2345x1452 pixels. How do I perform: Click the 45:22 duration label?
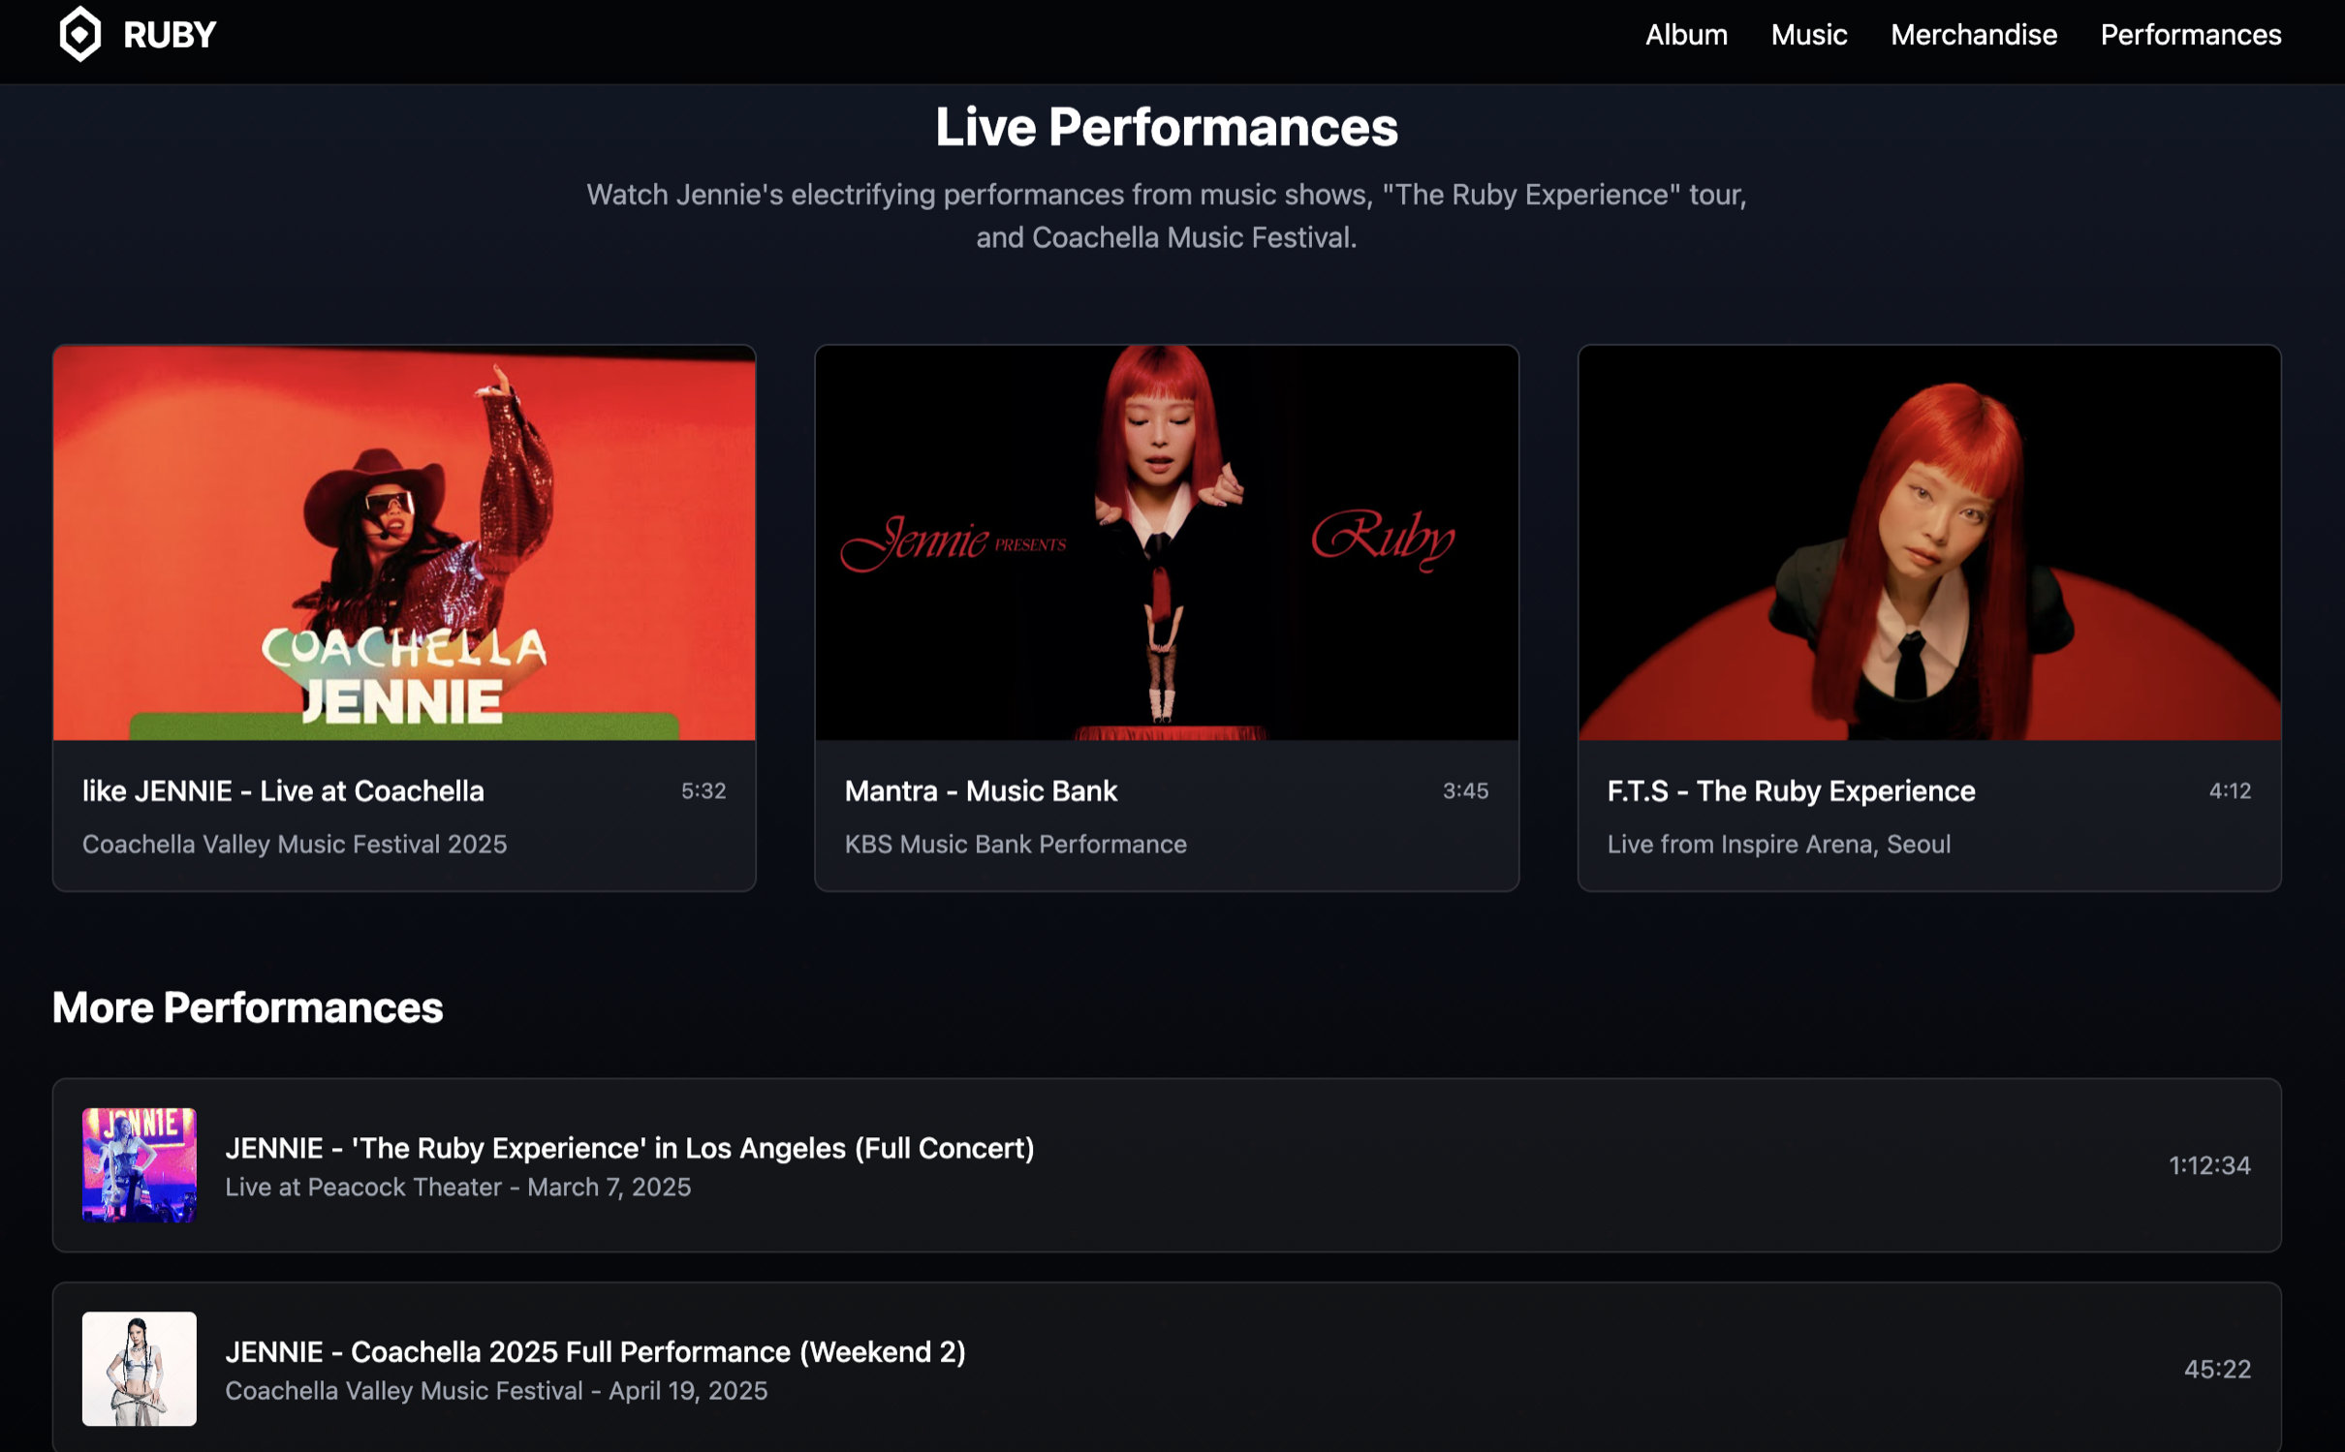tap(2217, 1369)
